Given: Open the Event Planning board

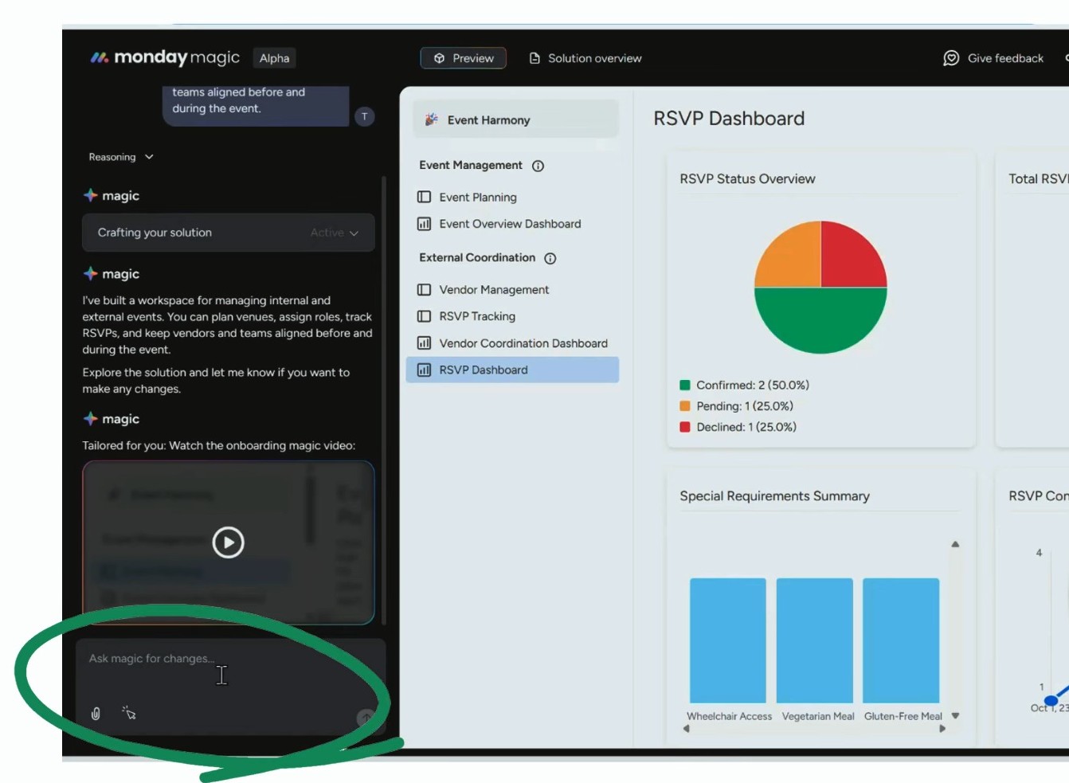Looking at the screenshot, I should 477,198.
